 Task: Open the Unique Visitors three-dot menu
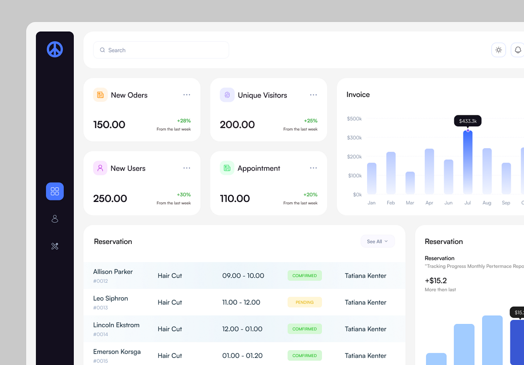[x=314, y=95]
